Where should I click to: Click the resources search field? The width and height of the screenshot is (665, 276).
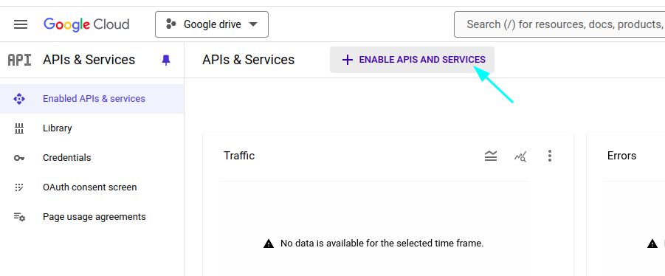coord(559,24)
